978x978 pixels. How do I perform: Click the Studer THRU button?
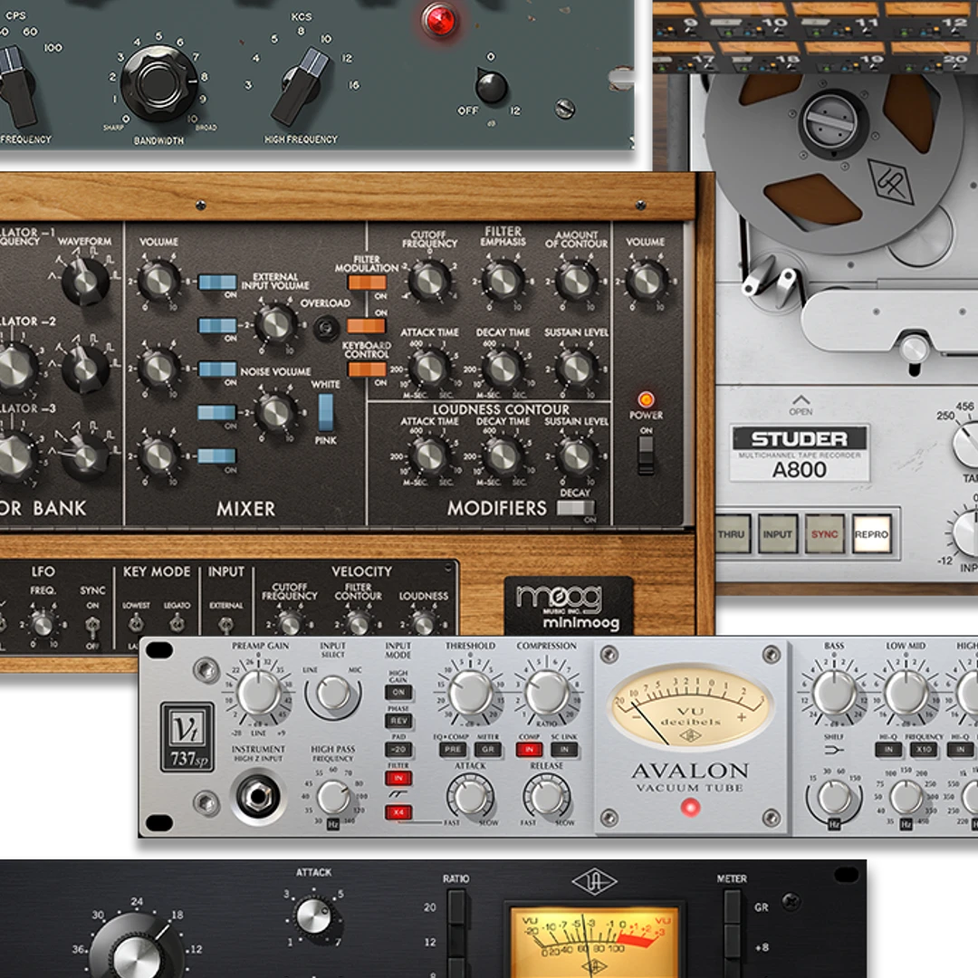(x=732, y=534)
